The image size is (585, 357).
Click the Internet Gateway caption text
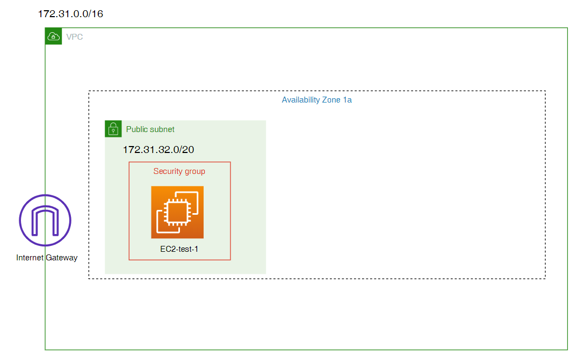click(x=47, y=258)
